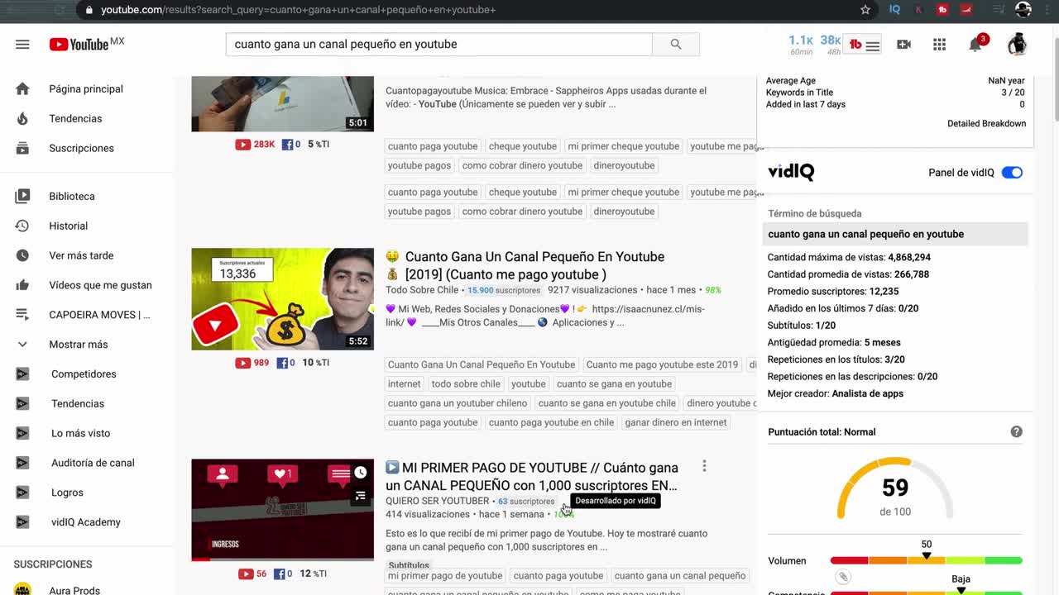Click the TubeBuddy extension icon in browser toolbar
Image resolution: width=1059 pixels, height=595 pixels.
coord(942,10)
